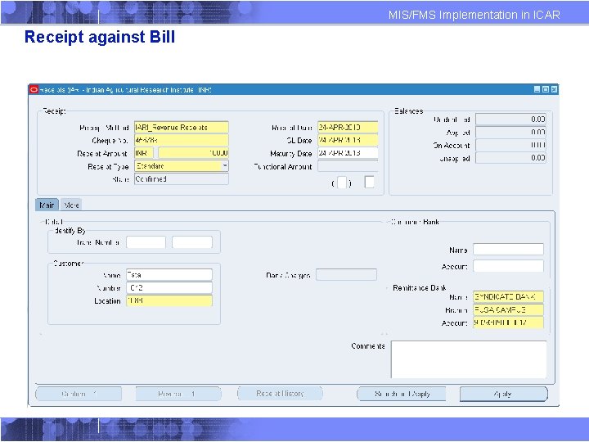Open the Receipt Type dropdown showing Standard
The width and height of the screenshot is (589, 442).
225,165
